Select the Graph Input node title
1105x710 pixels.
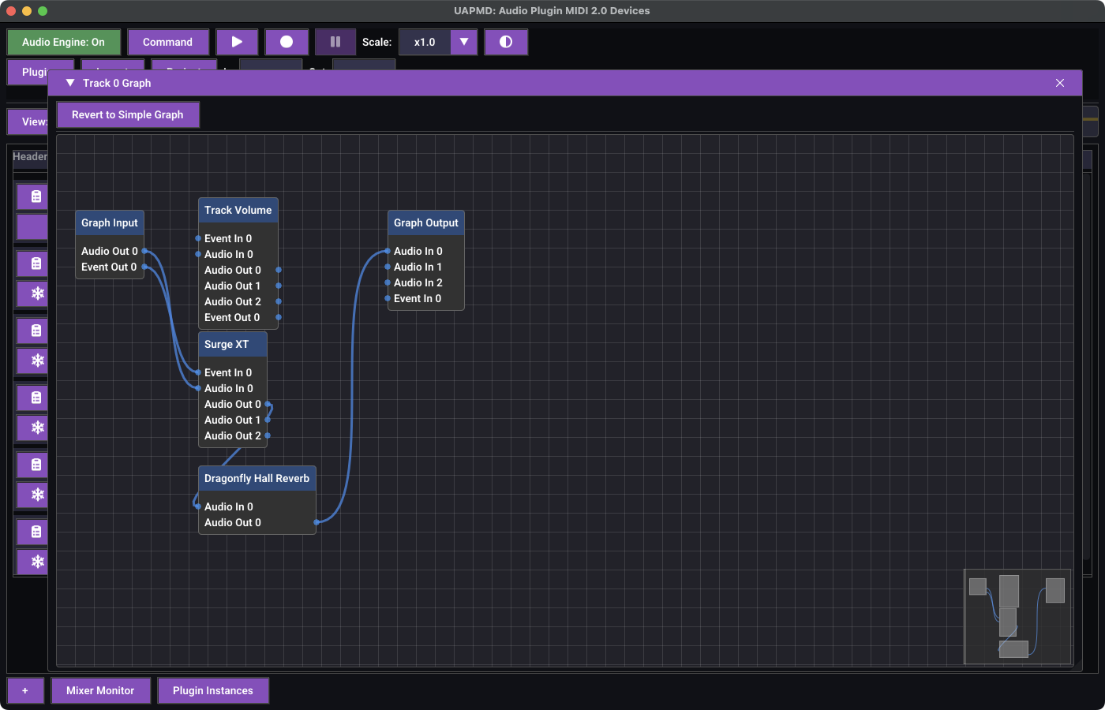[110, 222]
